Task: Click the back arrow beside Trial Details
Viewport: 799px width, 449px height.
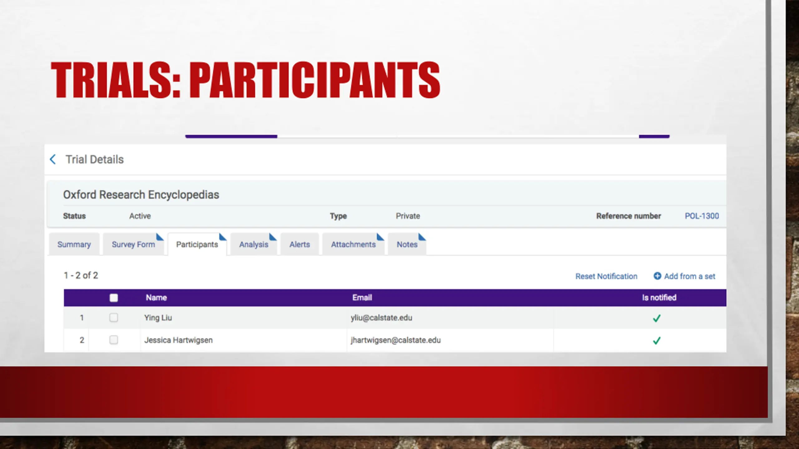Action: point(53,159)
